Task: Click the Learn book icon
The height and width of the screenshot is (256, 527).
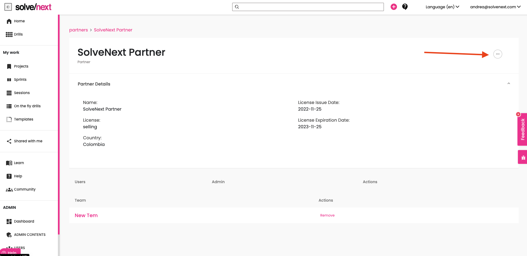Action: click(x=9, y=163)
